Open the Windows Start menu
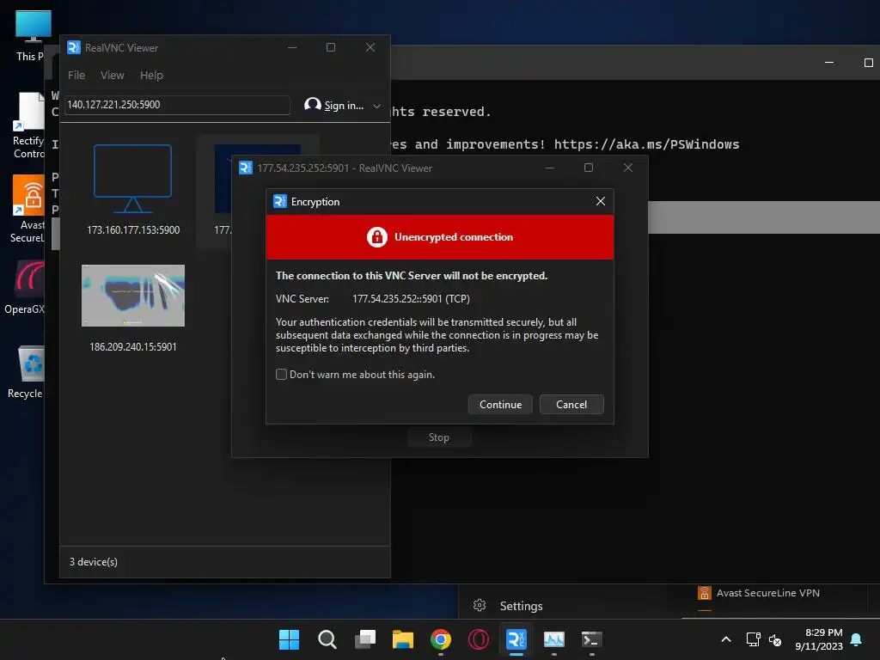Screen dimensions: 880x660 (289, 639)
